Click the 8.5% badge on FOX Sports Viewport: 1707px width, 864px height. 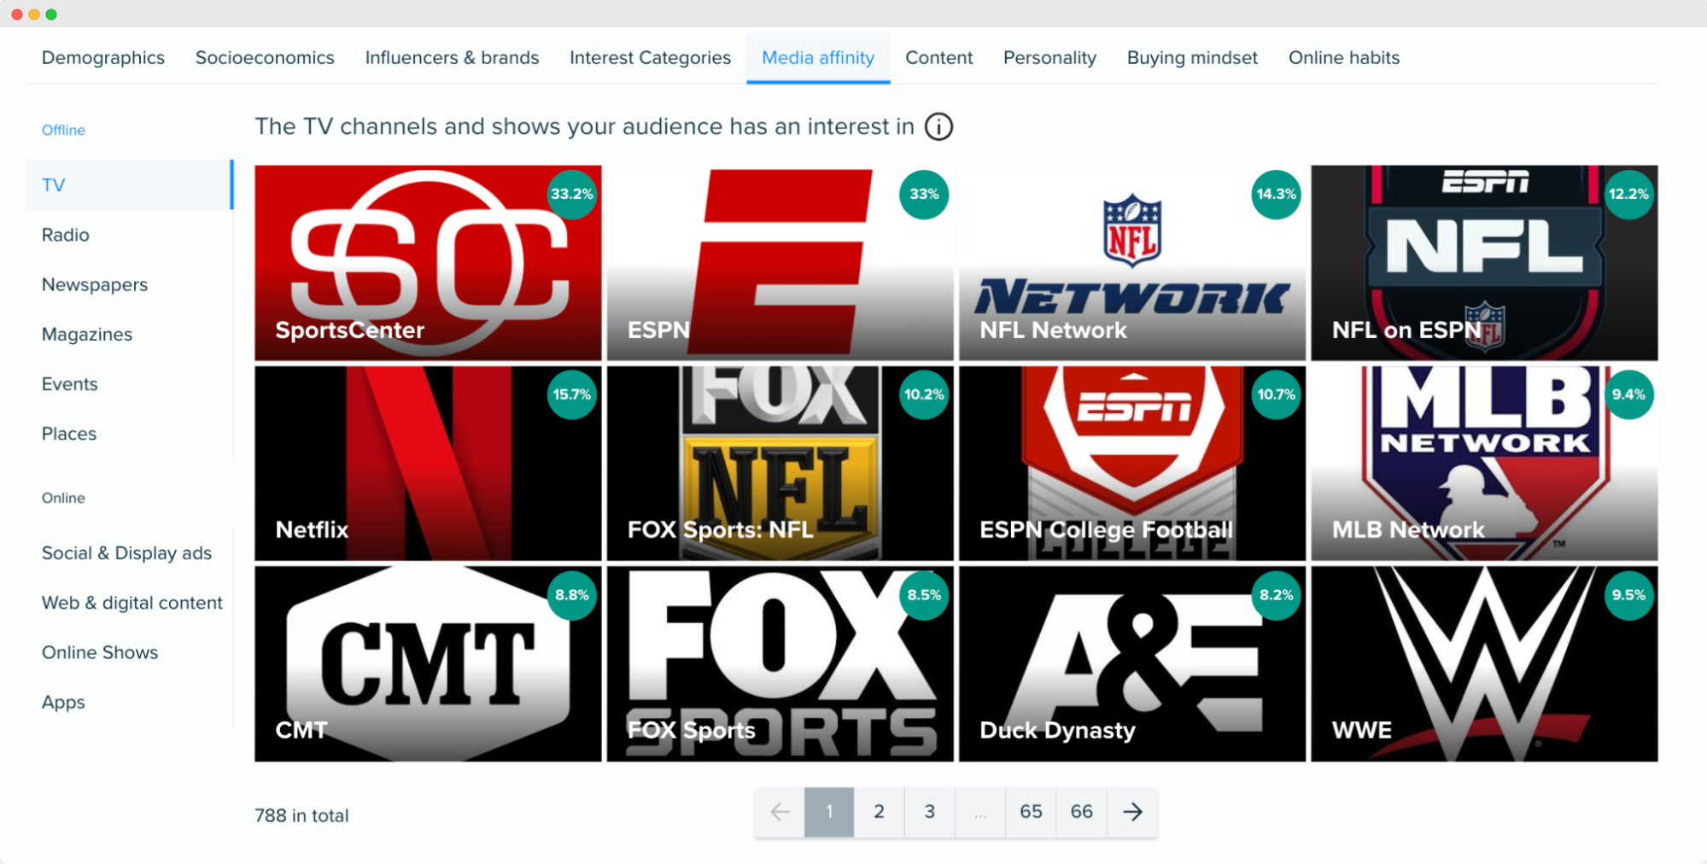(924, 595)
